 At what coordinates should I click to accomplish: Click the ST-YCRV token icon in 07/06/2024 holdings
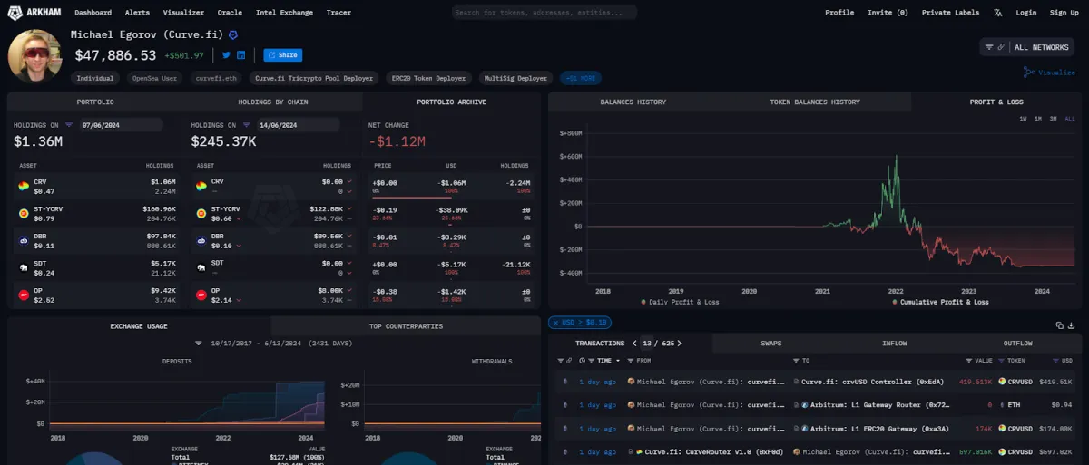point(25,214)
